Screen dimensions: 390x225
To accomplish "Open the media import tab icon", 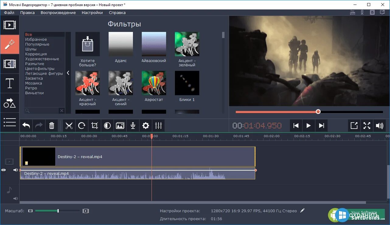I will coord(9,25).
